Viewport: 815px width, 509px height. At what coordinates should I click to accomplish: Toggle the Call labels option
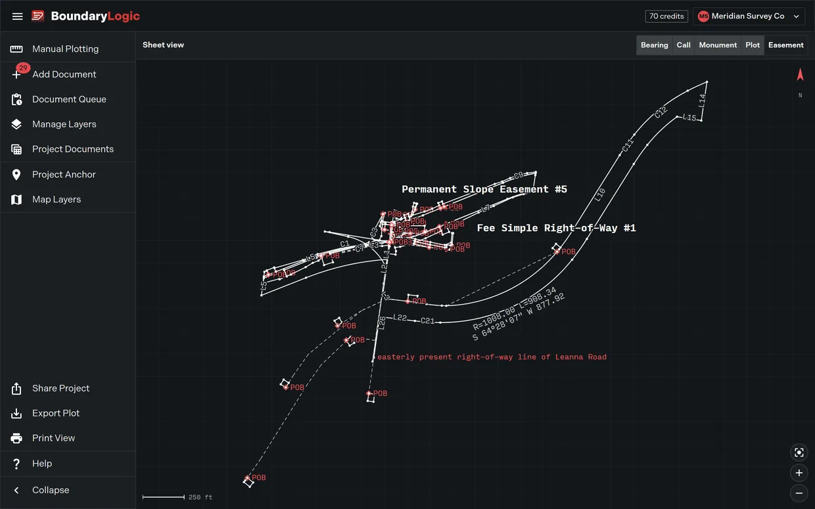(x=684, y=45)
